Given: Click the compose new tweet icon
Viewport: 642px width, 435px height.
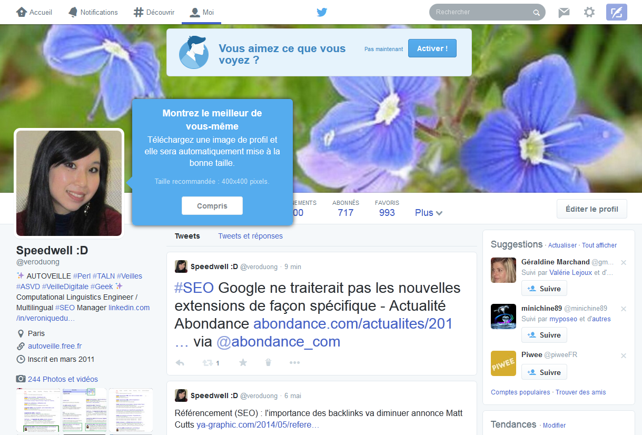Looking at the screenshot, I should tap(616, 12).
